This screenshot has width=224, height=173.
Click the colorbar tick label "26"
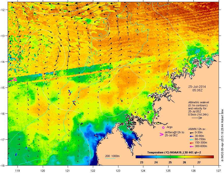tap(185, 162)
